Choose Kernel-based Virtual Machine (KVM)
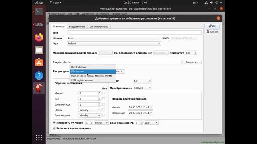Screen dimensions: 257x144 click(x=93, y=76)
